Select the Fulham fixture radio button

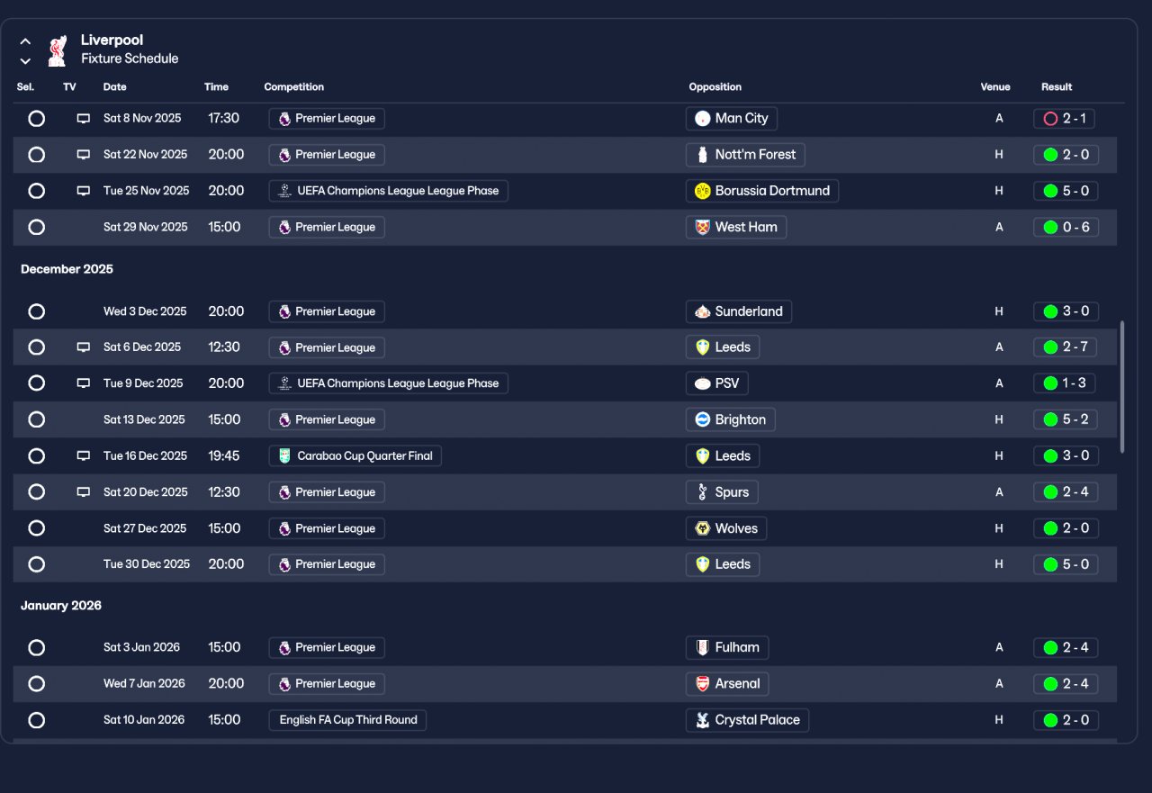click(36, 648)
